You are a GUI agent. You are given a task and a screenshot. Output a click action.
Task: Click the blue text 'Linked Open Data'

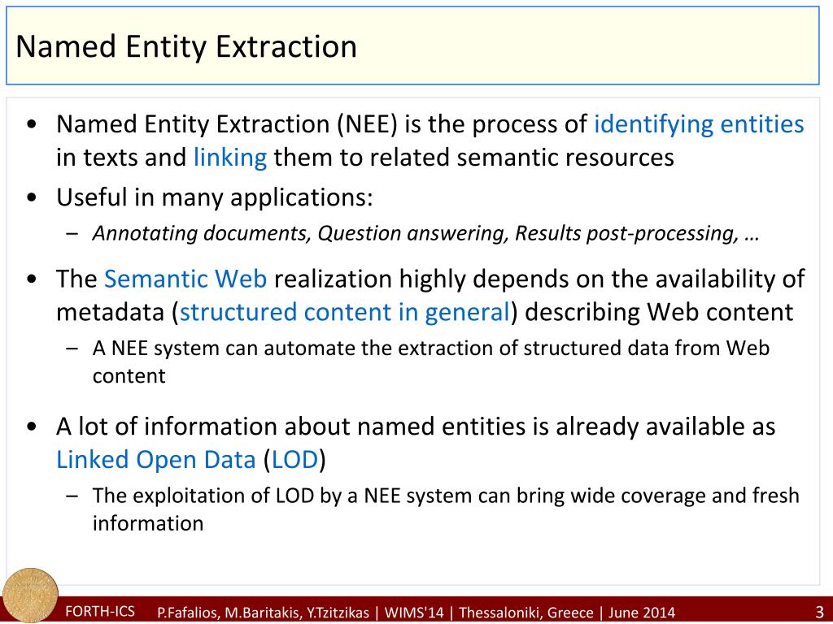pyautogui.click(x=156, y=460)
